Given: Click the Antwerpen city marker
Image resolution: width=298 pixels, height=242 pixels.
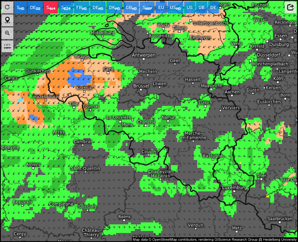Looking at the screenshot, I should pos(144,59).
